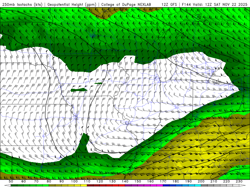Click the 70 knot legend value

(x=36, y=181)
